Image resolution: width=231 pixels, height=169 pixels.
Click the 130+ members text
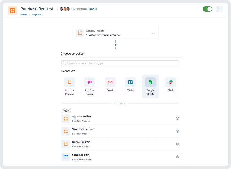point(79,9)
